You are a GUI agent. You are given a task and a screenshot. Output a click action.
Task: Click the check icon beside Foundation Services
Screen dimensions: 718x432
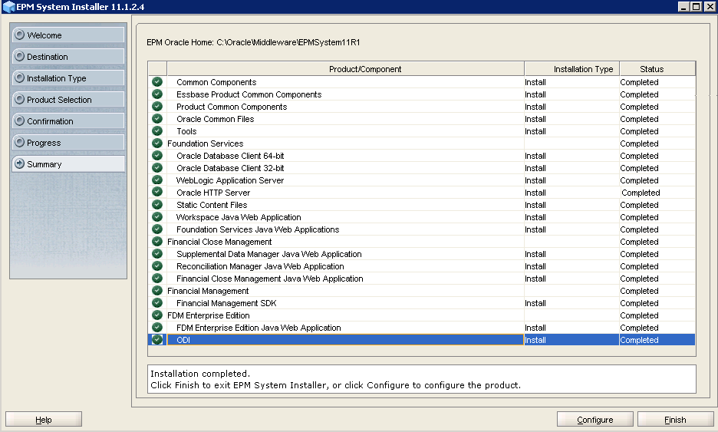(x=157, y=143)
